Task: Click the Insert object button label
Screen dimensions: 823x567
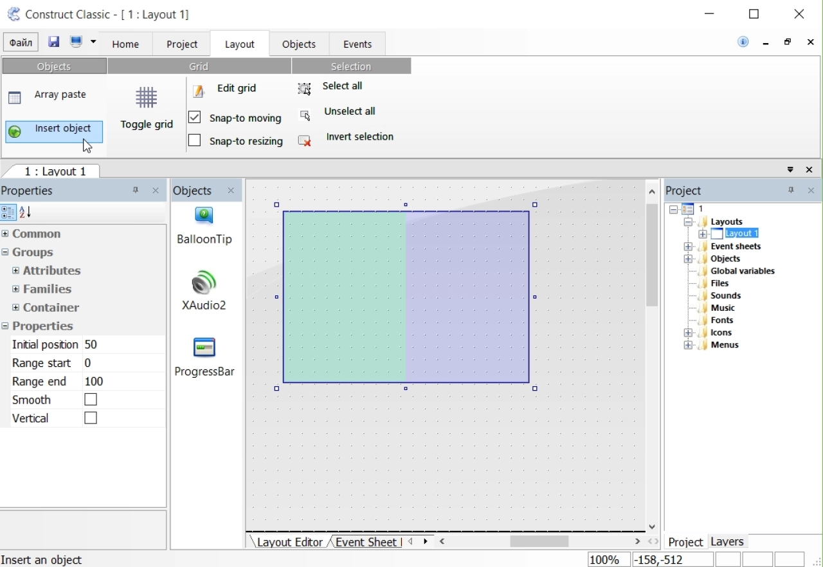Action: tap(63, 129)
